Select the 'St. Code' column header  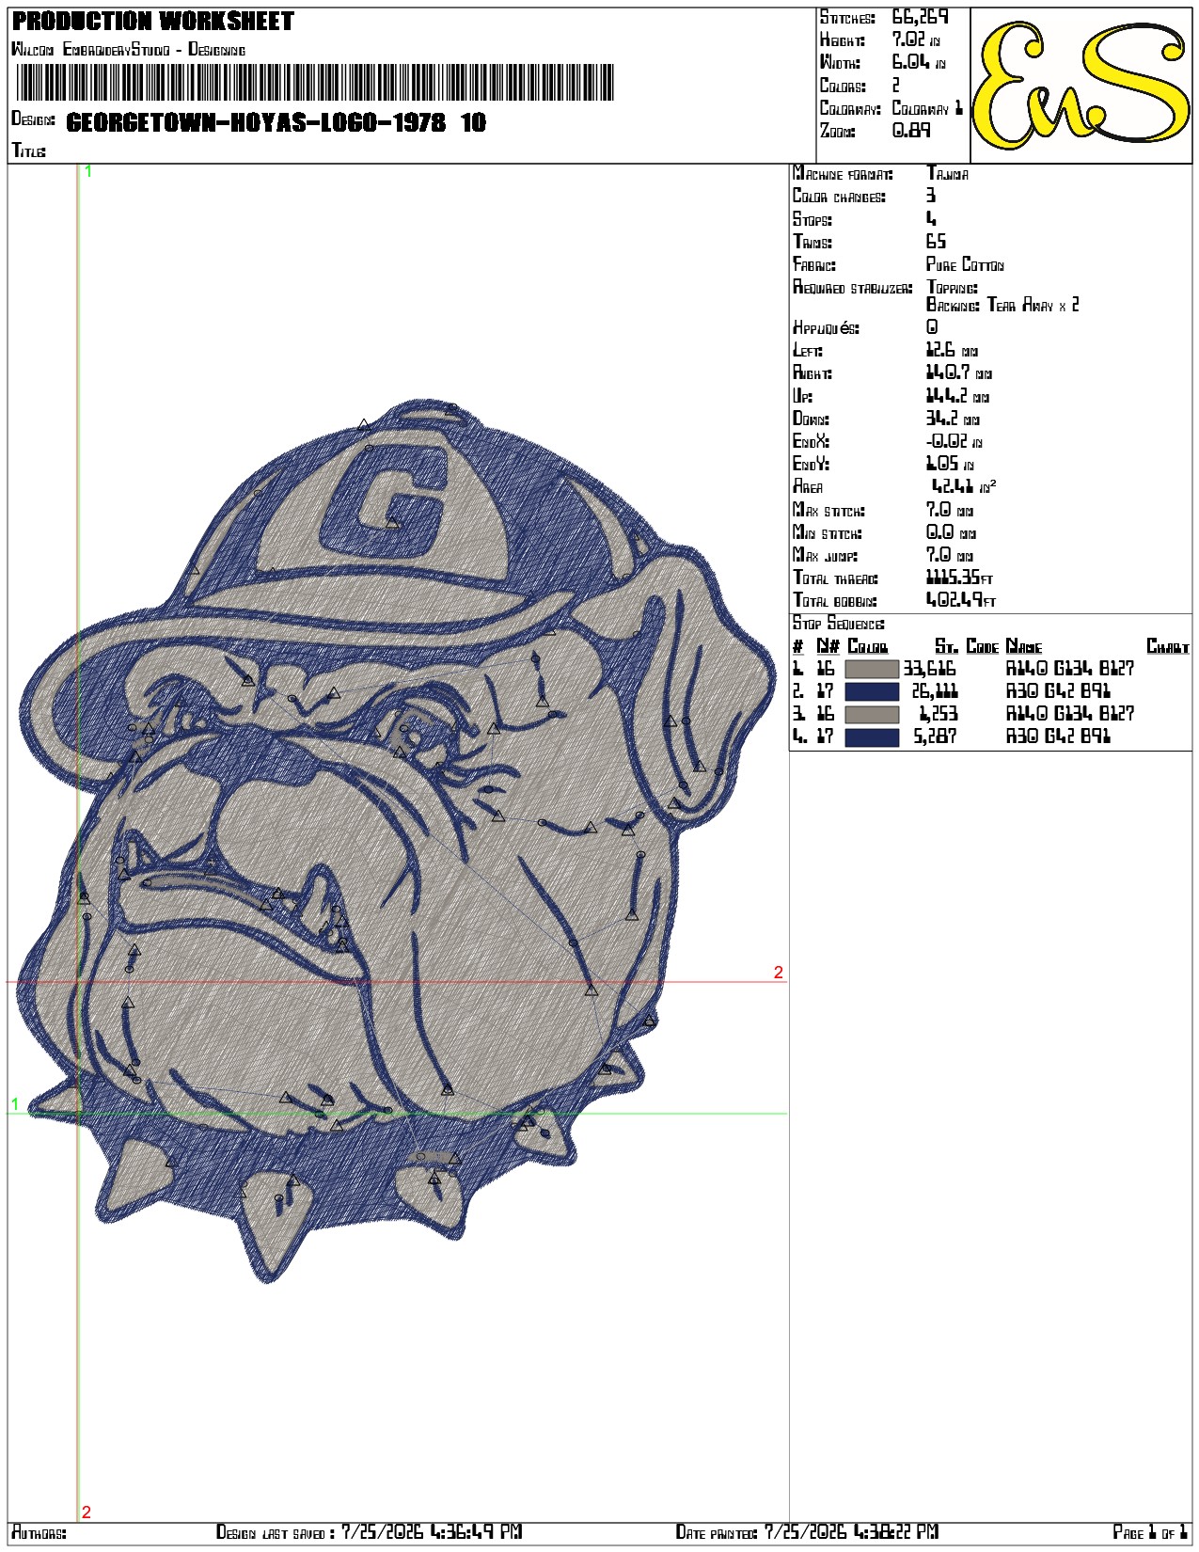tap(967, 646)
